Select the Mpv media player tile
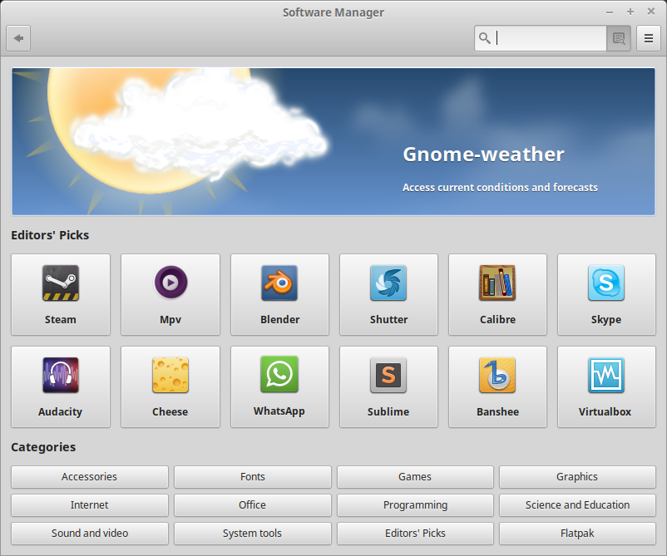The height and width of the screenshot is (556, 667). [x=170, y=294]
